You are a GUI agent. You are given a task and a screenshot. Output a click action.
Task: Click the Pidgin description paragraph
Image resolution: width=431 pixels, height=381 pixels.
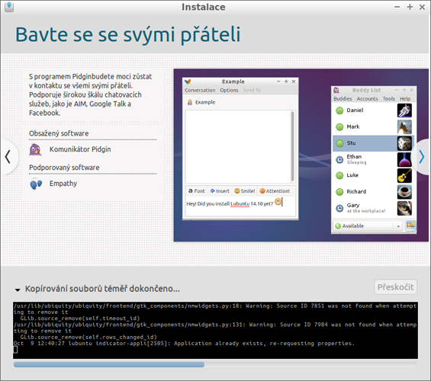[x=91, y=94]
